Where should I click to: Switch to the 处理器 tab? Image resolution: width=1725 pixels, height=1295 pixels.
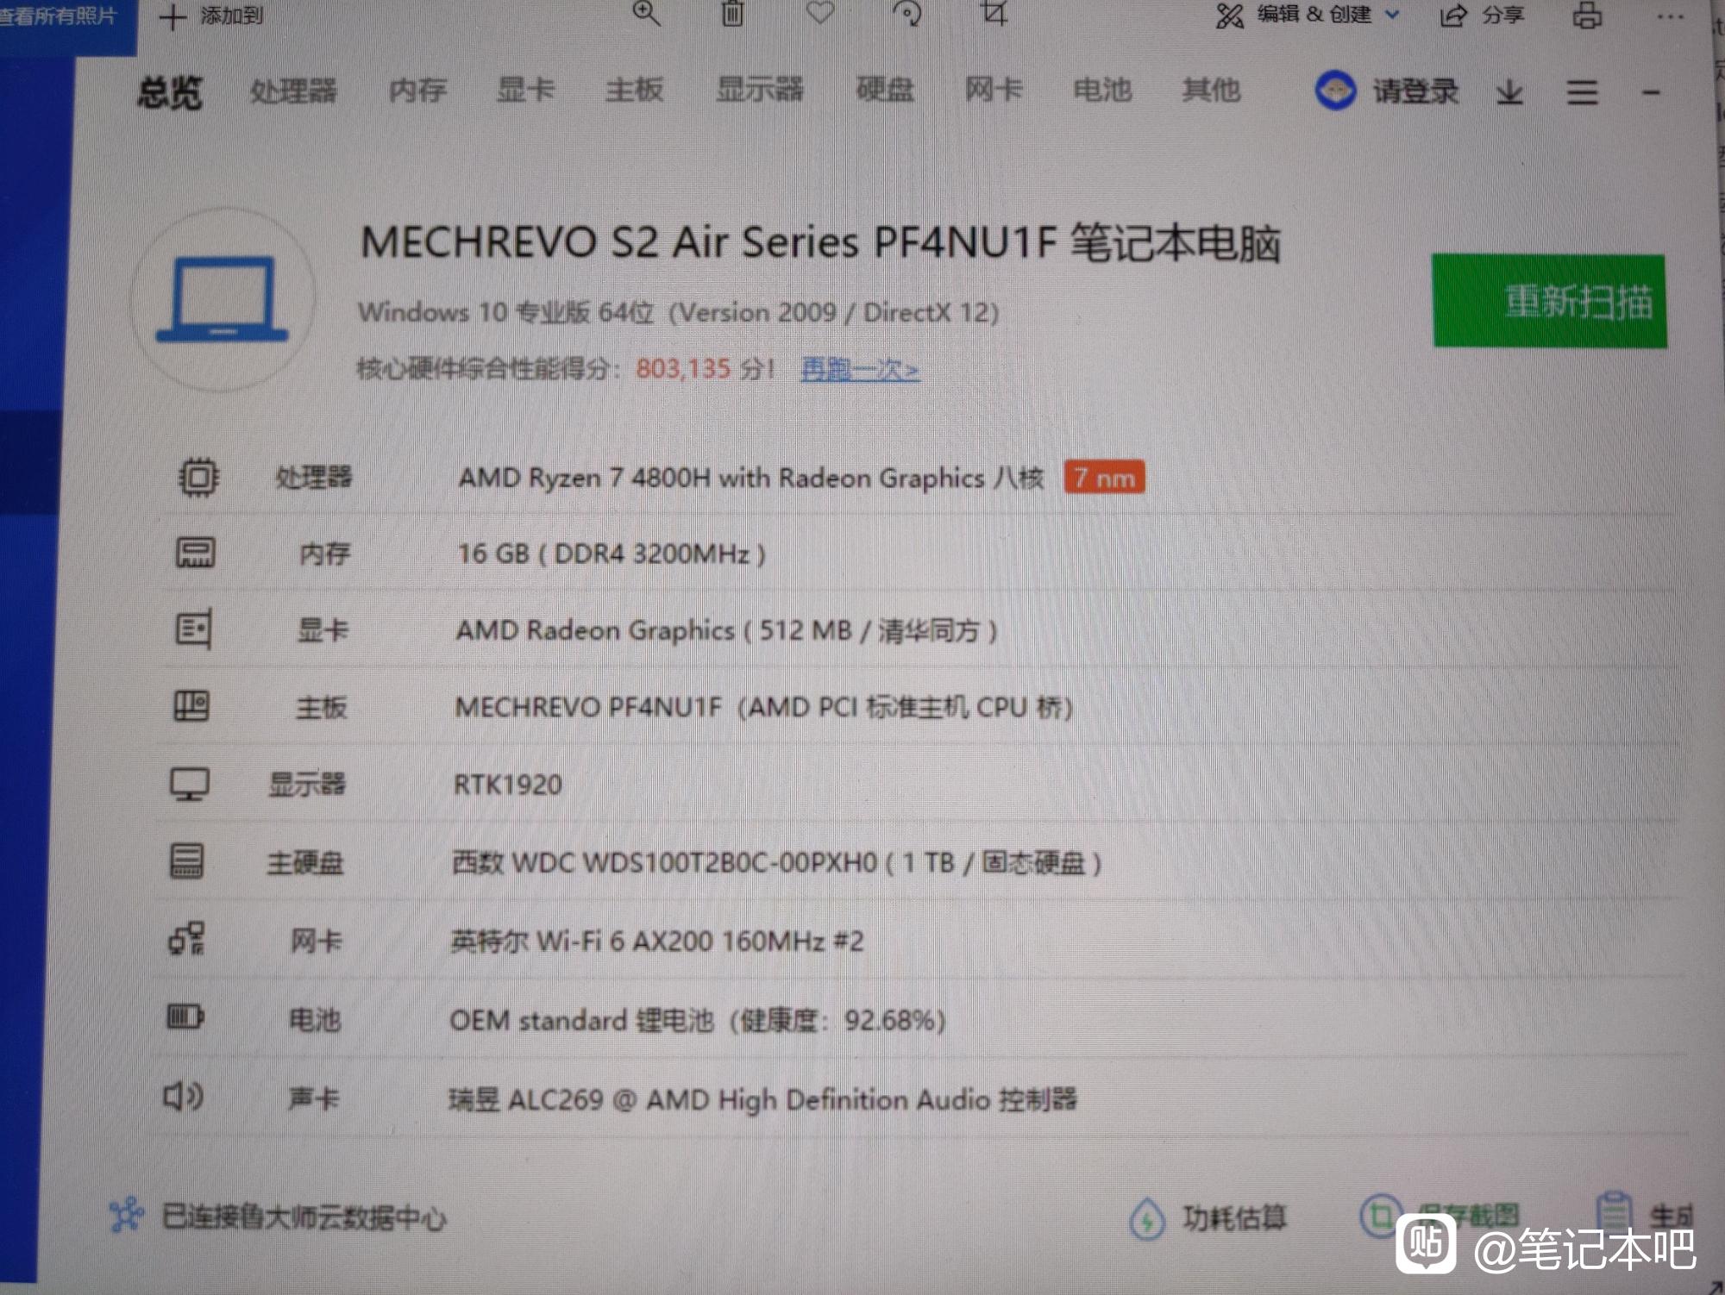293,91
